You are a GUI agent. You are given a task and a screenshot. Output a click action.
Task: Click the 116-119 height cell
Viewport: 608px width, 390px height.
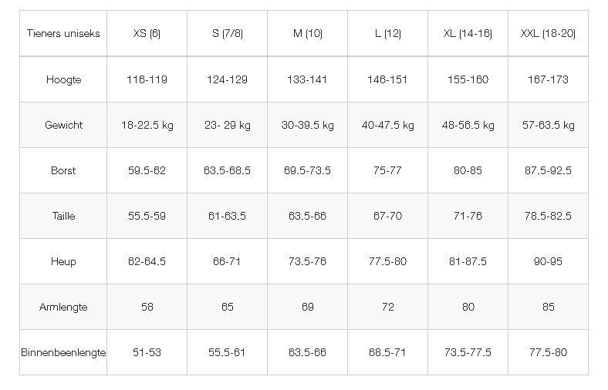[147, 80]
